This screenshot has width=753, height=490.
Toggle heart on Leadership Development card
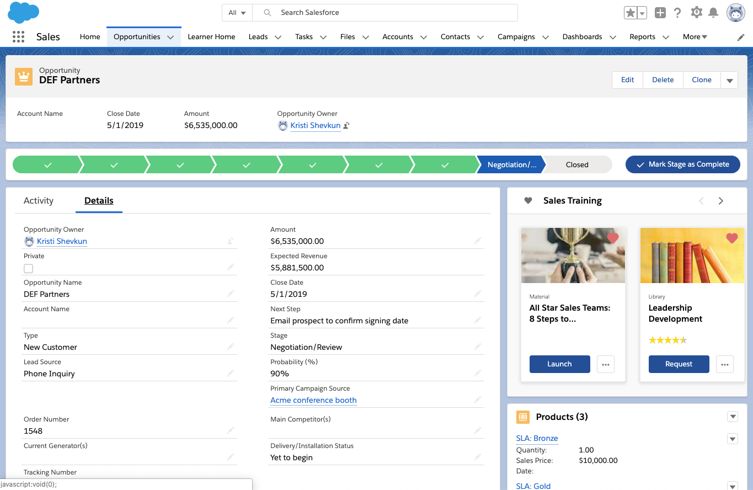tap(731, 238)
